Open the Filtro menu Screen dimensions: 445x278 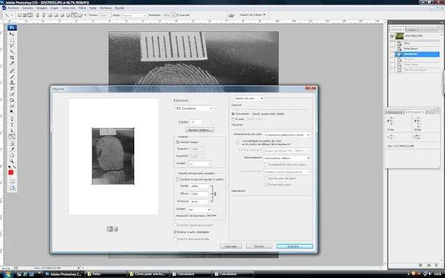[x=82, y=8]
